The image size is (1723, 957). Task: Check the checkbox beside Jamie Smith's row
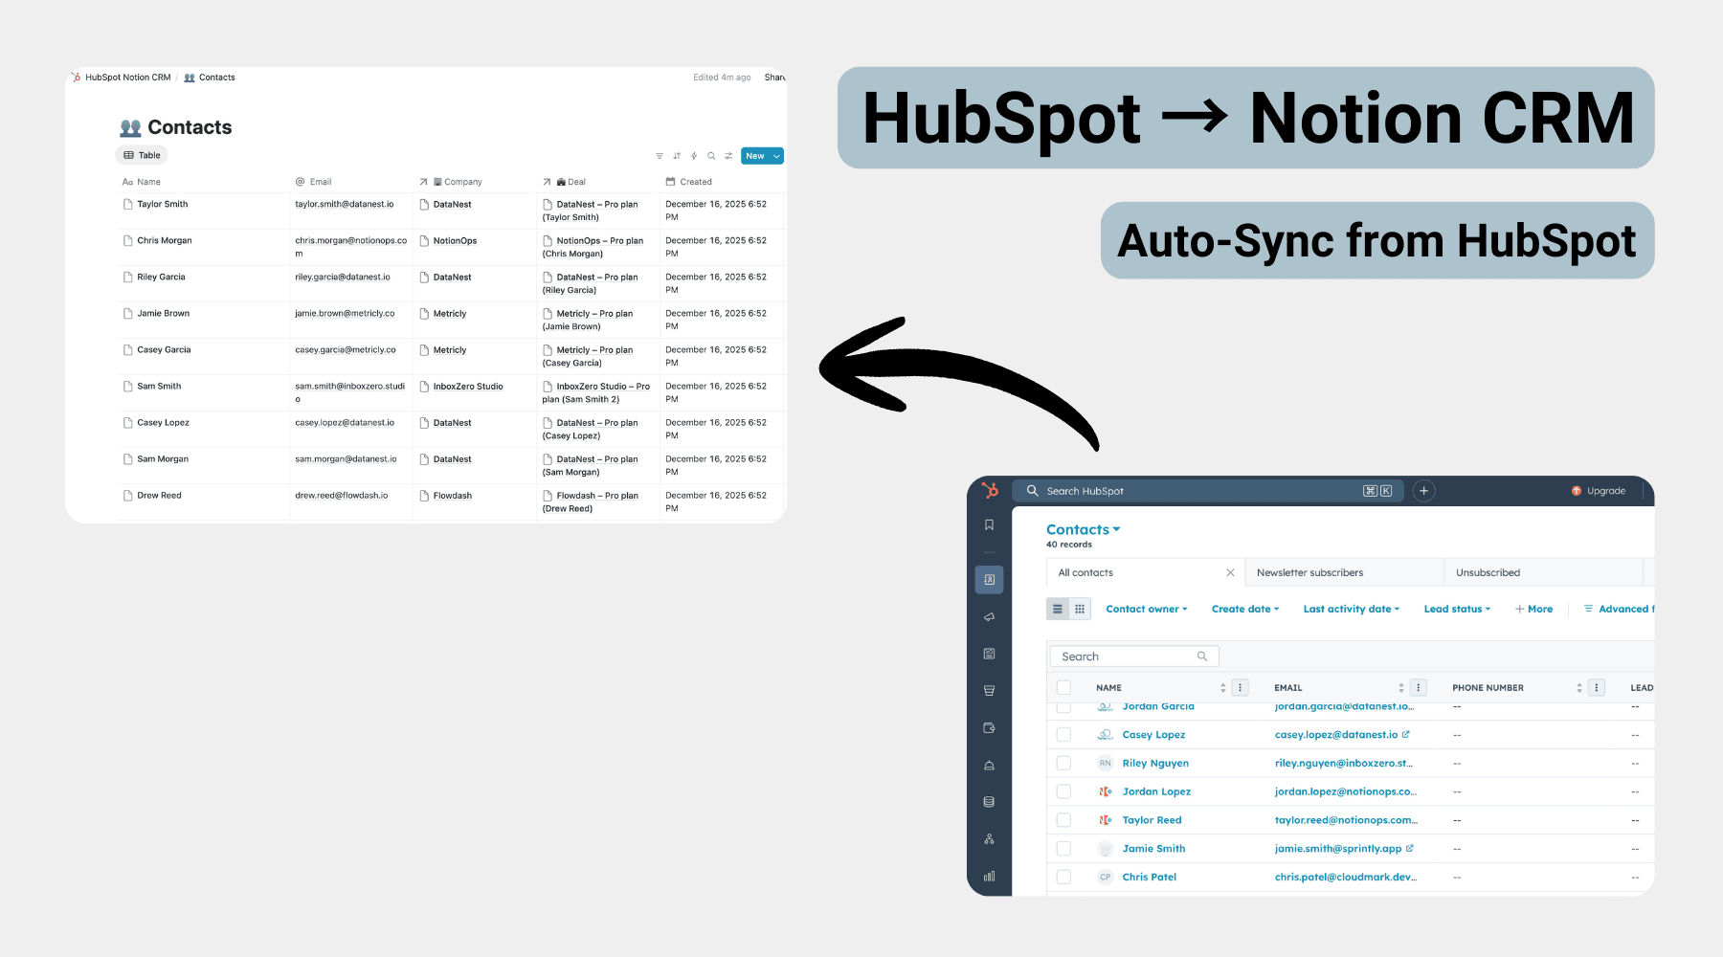point(1063,848)
